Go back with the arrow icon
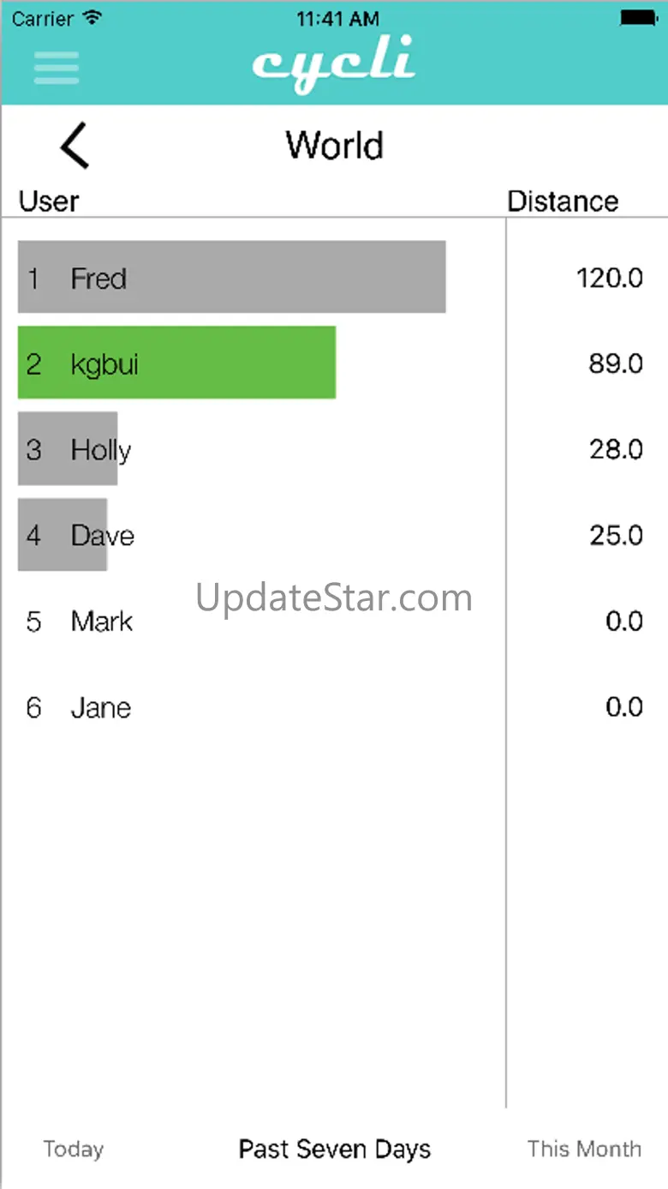The height and width of the screenshot is (1189, 668). tap(75, 145)
